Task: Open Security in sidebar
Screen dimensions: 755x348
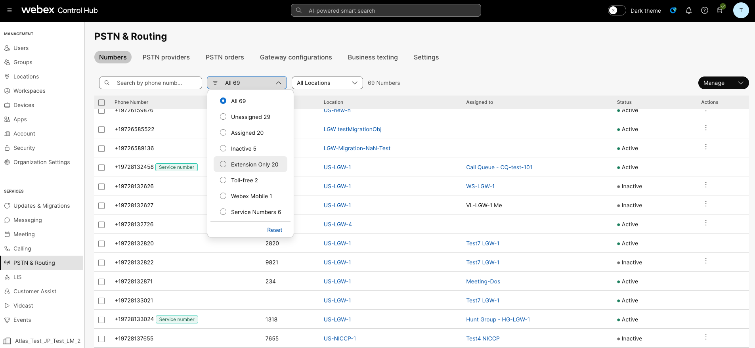Action: [24, 148]
